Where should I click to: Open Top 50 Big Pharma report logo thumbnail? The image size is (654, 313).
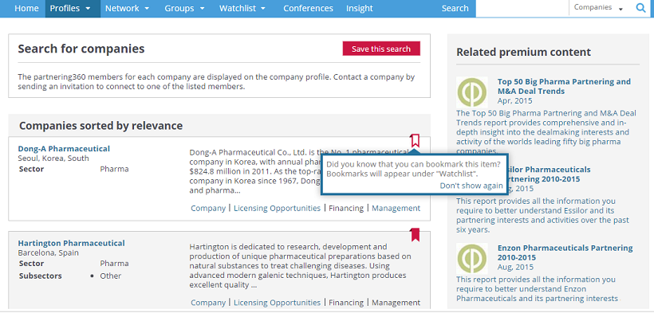click(471, 92)
